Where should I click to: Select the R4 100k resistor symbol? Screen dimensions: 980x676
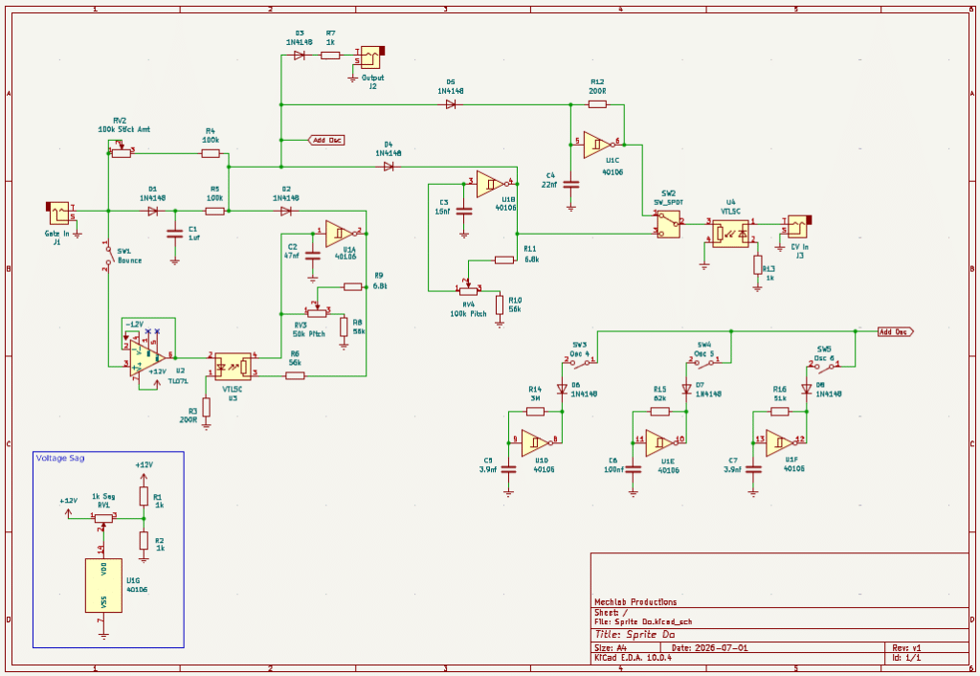click(211, 153)
